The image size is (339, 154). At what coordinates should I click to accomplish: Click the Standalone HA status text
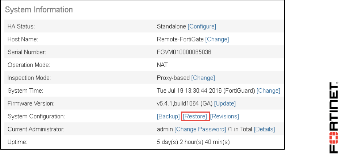pos(171,27)
